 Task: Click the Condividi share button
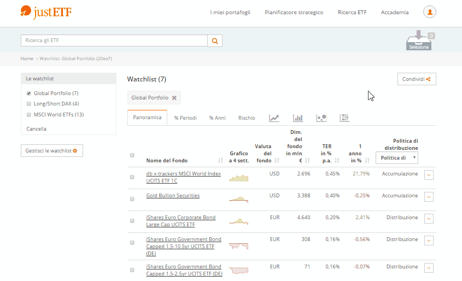[x=417, y=79]
